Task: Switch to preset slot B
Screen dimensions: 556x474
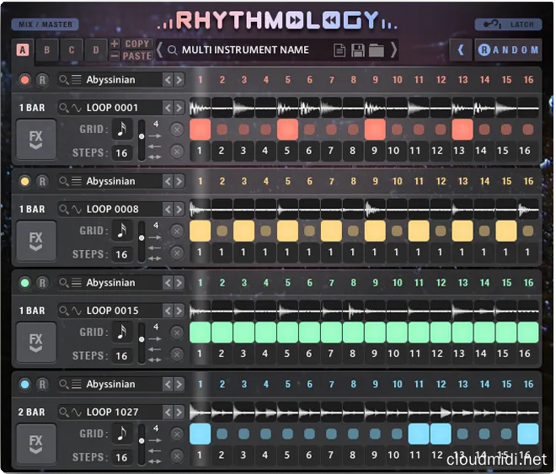Action: [47, 50]
